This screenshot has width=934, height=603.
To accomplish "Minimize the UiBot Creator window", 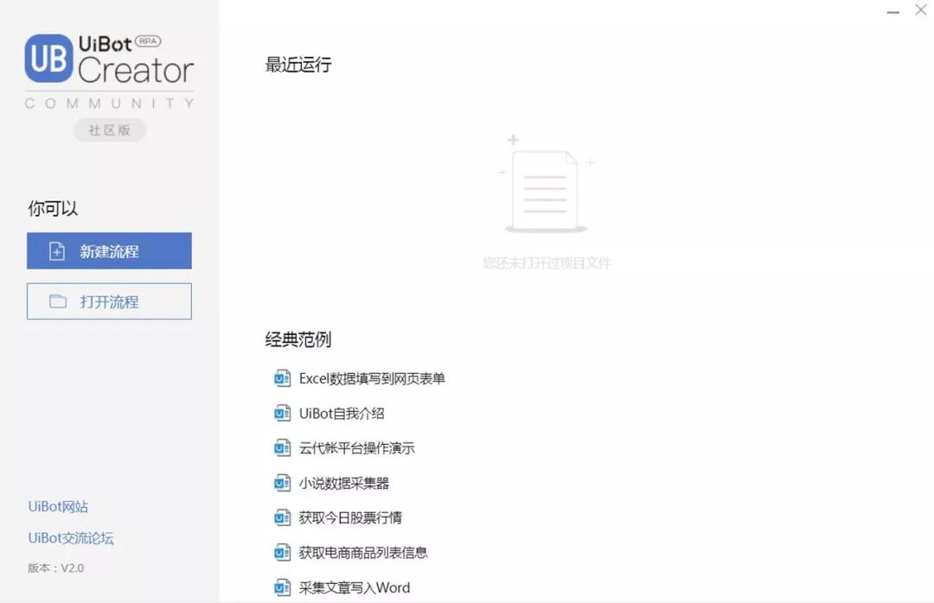I will point(892,12).
